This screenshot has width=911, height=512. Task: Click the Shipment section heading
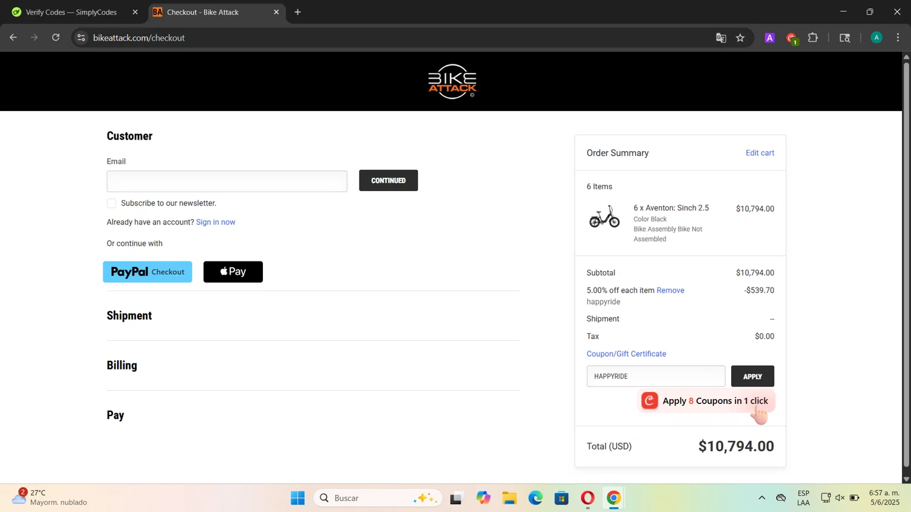(x=129, y=315)
